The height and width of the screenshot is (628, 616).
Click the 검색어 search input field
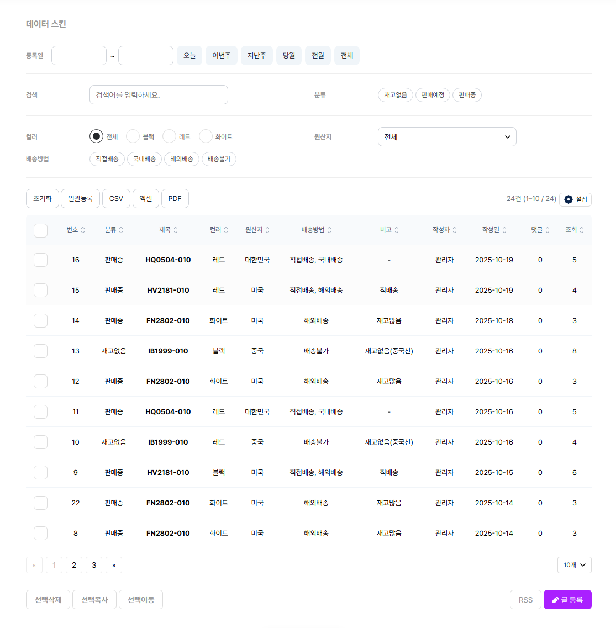tap(159, 95)
